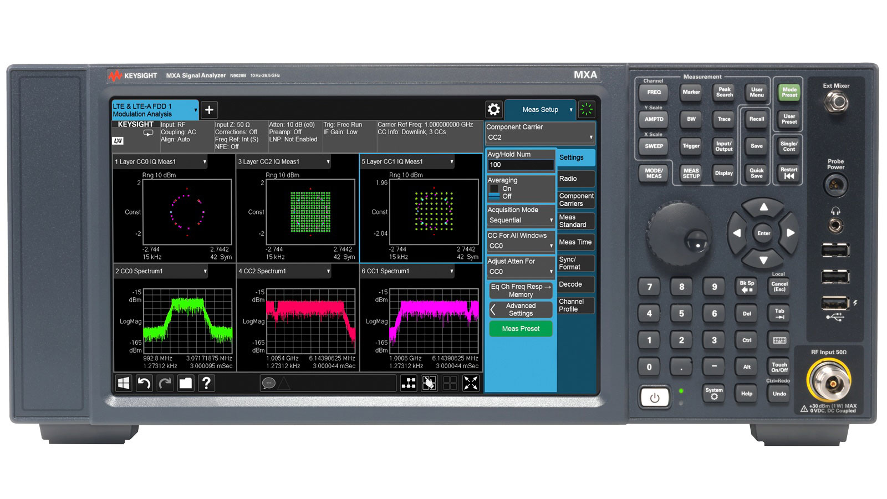Open the Windows start icon on screen
Image resolution: width=887 pixels, height=499 pixels.
coord(123,383)
